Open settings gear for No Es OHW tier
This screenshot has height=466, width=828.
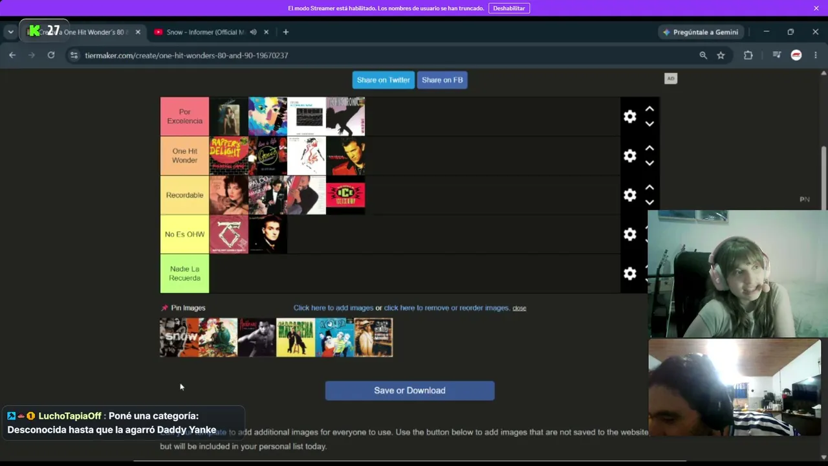coord(630,234)
